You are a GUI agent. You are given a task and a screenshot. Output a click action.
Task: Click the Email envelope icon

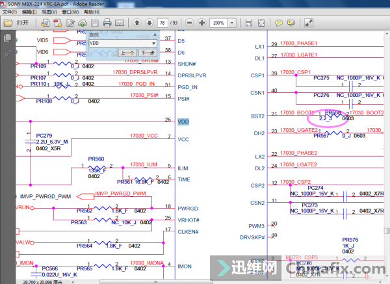[120, 23]
